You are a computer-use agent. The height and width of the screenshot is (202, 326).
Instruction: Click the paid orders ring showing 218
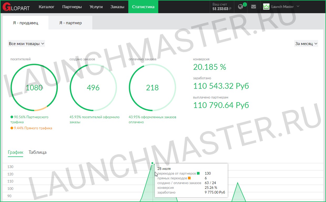[x=152, y=87]
